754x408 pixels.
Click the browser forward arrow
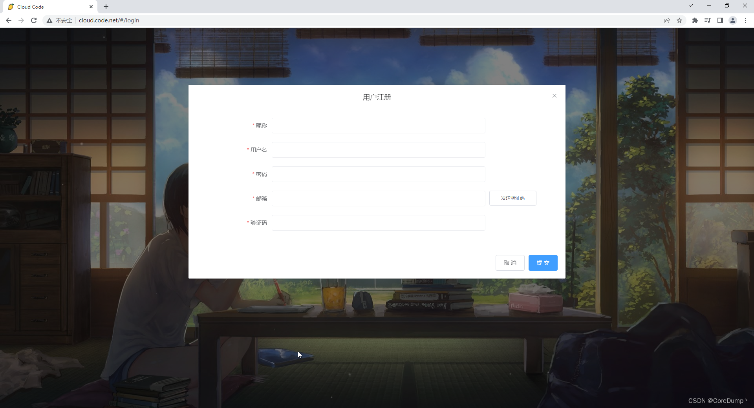click(x=21, y=20)
